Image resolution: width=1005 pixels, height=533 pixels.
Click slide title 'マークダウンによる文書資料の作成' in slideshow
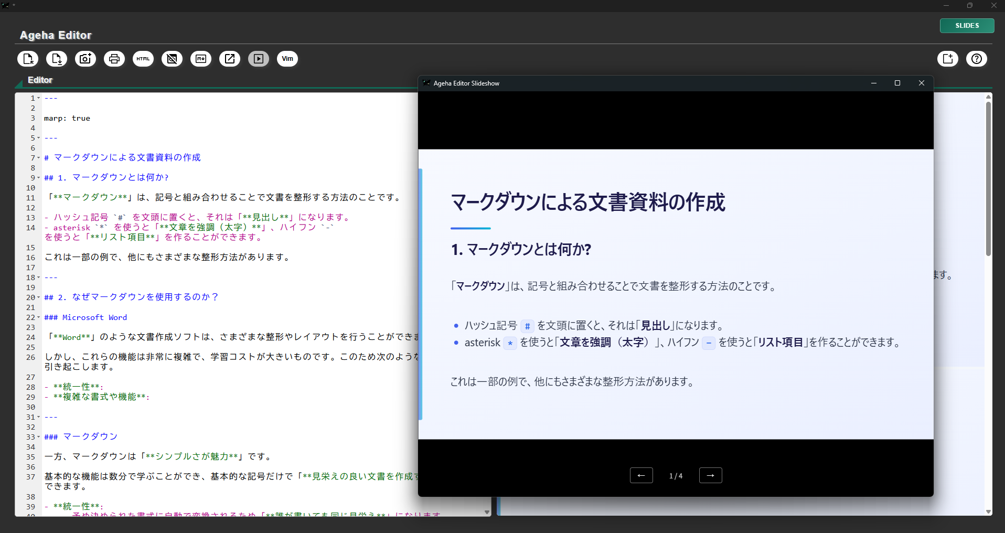[x=588, y=202]
